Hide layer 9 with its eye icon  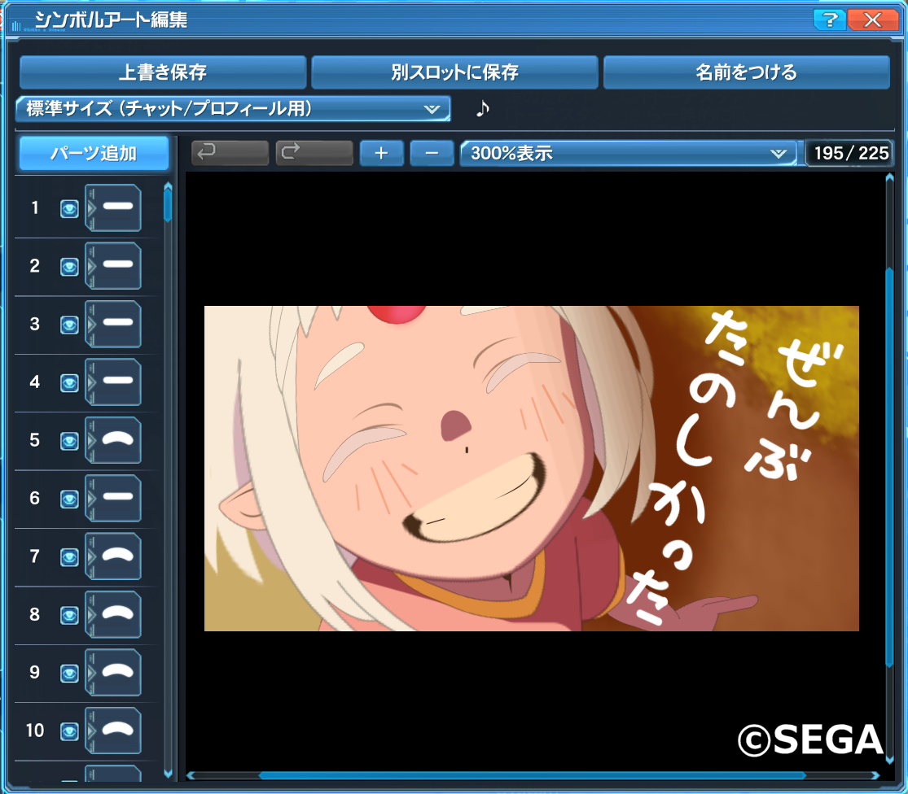point(69,674)
